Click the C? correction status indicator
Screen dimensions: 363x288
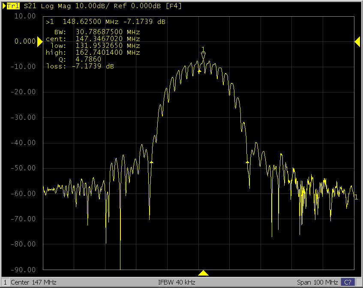[x=348, y=282]
